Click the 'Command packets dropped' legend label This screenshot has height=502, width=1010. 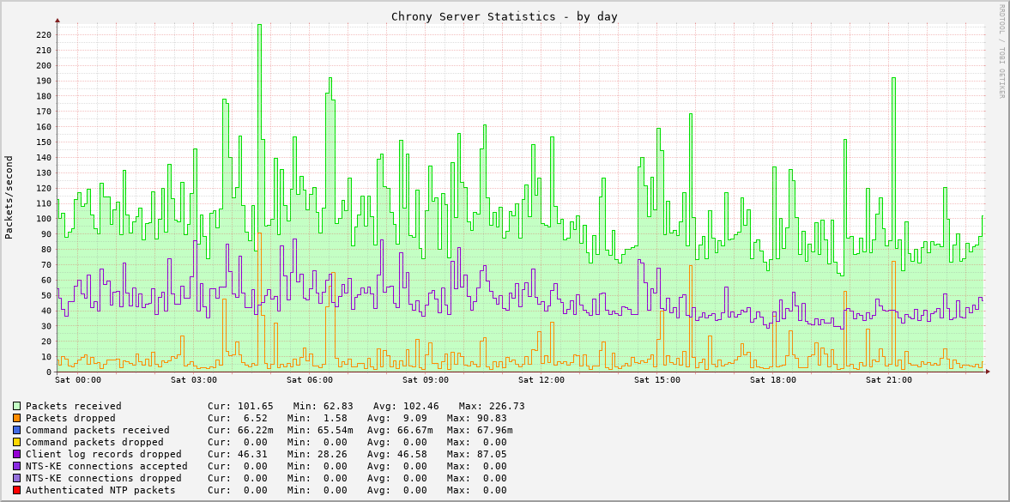tap(94, 442)
